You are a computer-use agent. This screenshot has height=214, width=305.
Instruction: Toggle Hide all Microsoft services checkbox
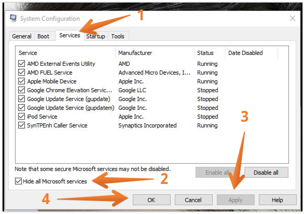click(x=18, y=181)
